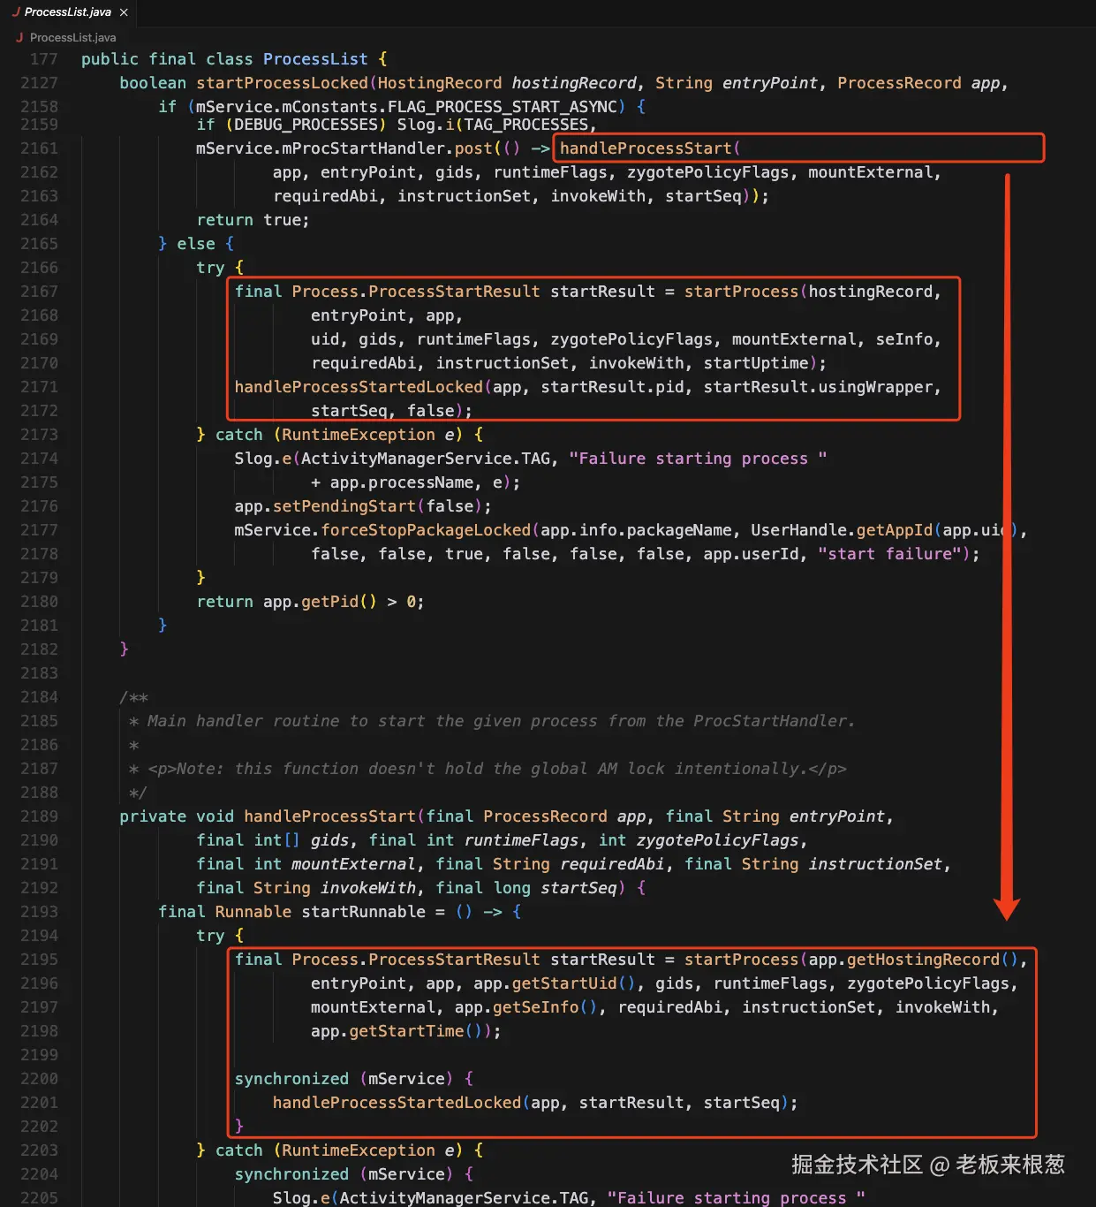Image resolution: width=1096 pixels, height=1207 pixels.
Task: Click zygotePolicyFlags parameter on line 2190
Action: pyautogui.click(x=717, y=840)
